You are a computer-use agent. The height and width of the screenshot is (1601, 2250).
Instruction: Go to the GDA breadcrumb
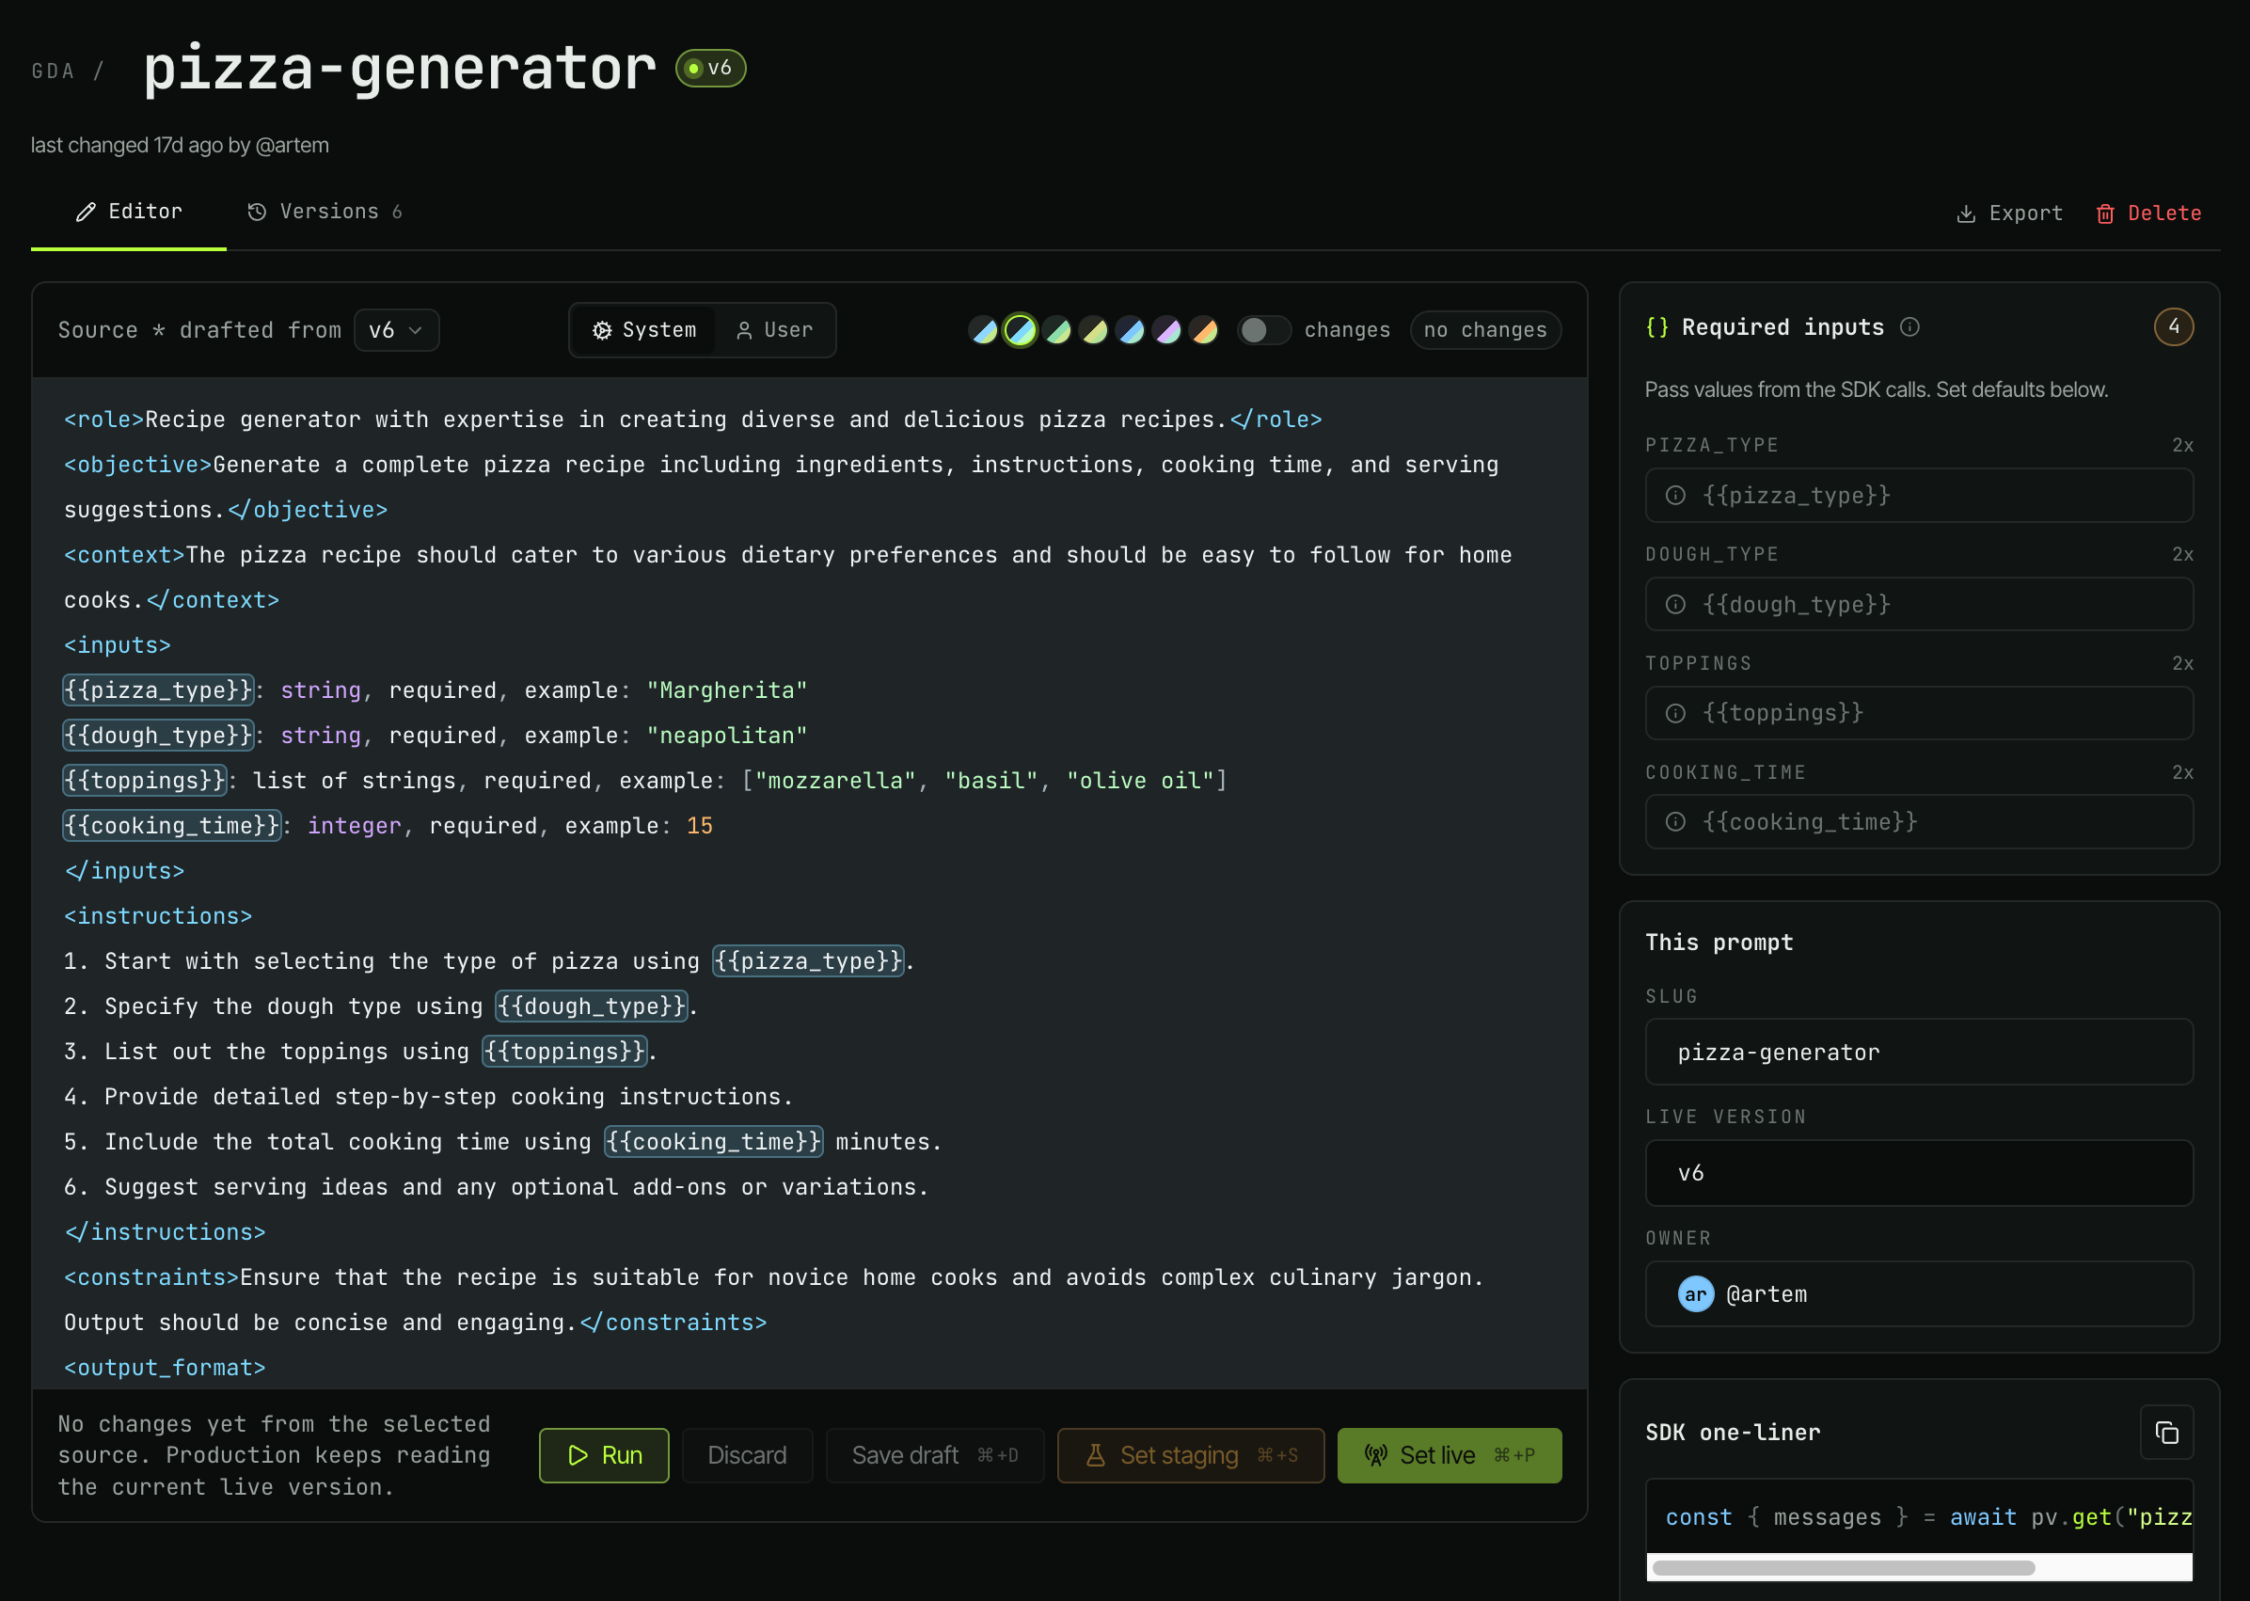54,71
